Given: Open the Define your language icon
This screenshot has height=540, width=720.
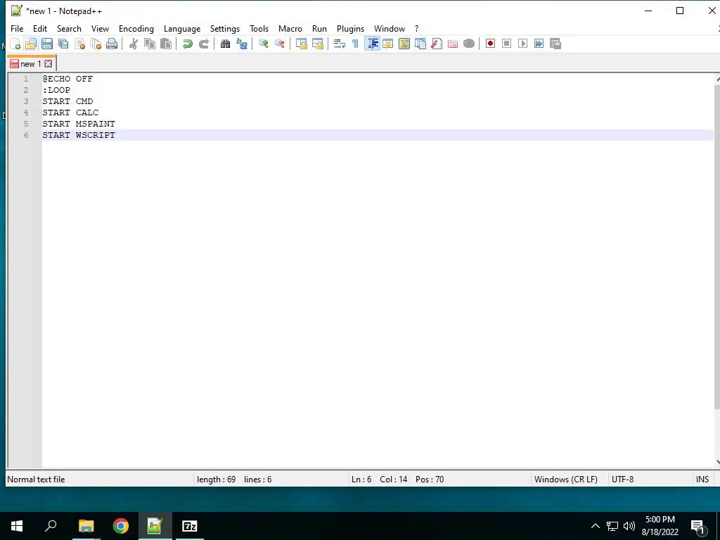Looking at the screenshot, I should (x=388, y=44).
